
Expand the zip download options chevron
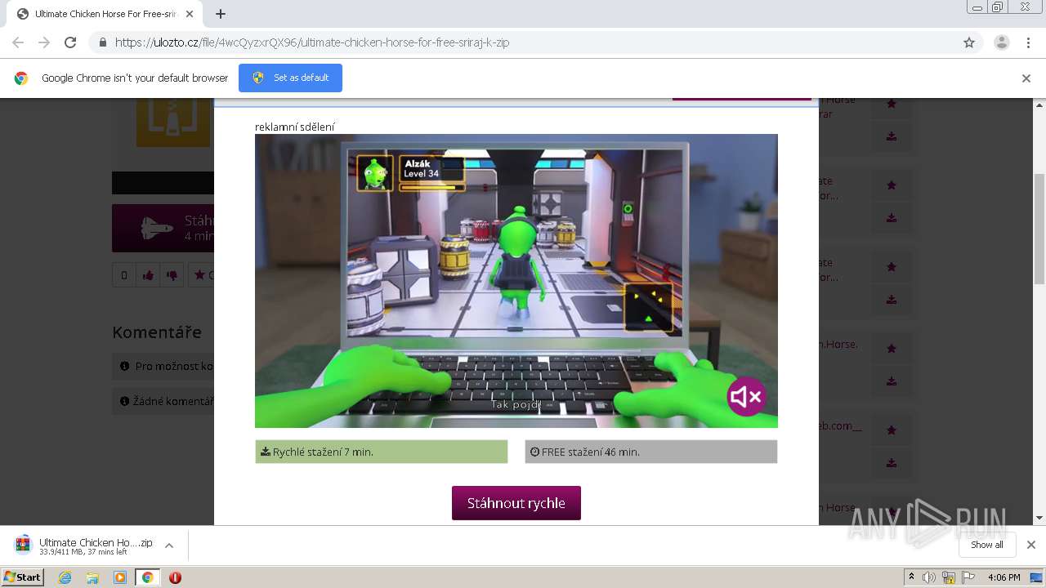pyautogui.click(x=169, y=546)
